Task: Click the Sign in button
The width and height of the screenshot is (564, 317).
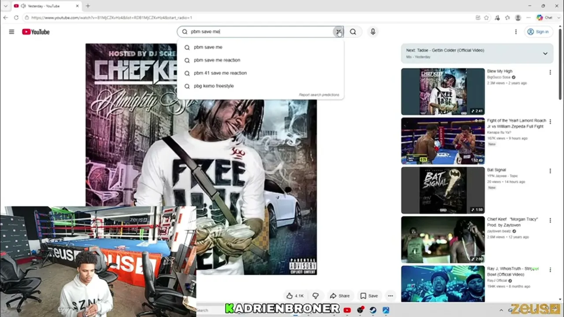Action: (x=538, y=32)
